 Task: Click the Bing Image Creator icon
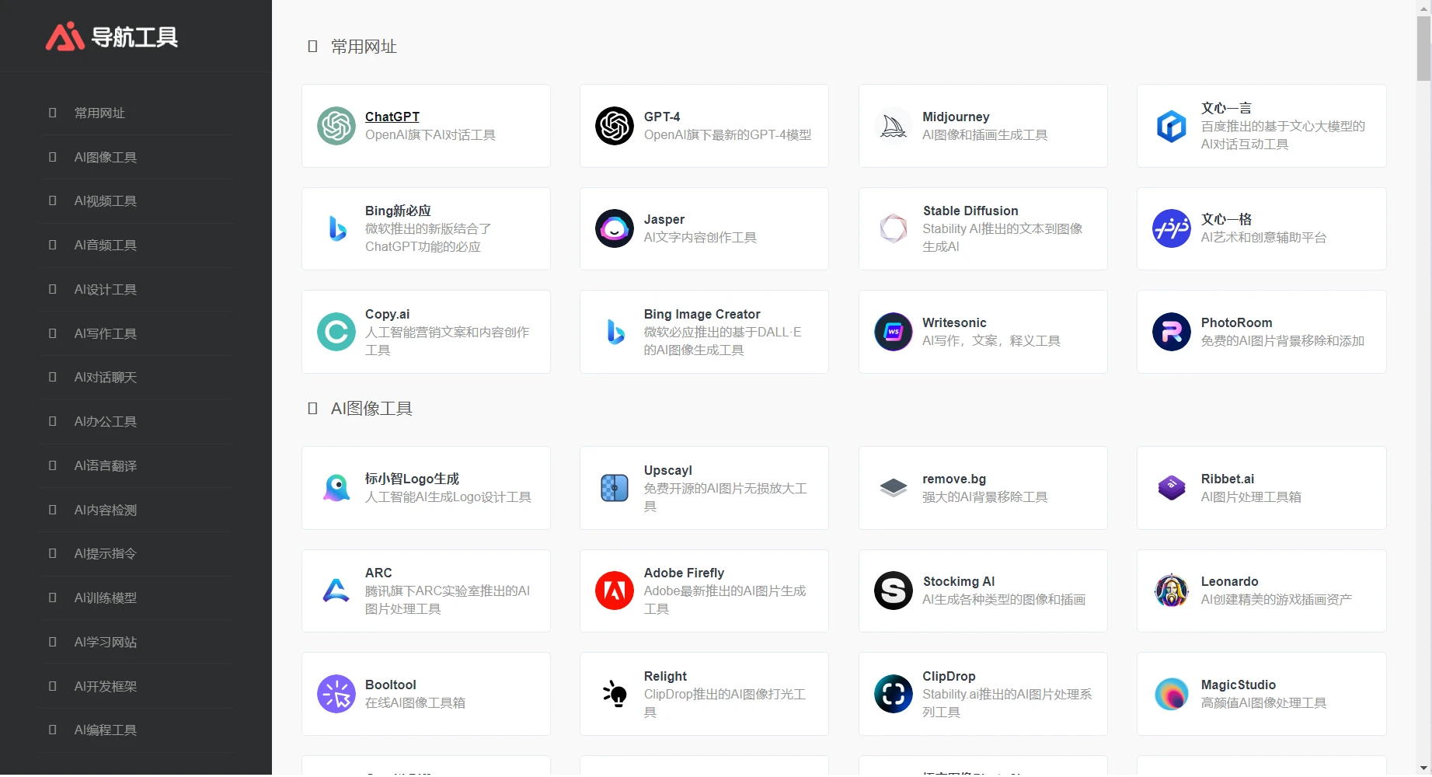[615, 332]
